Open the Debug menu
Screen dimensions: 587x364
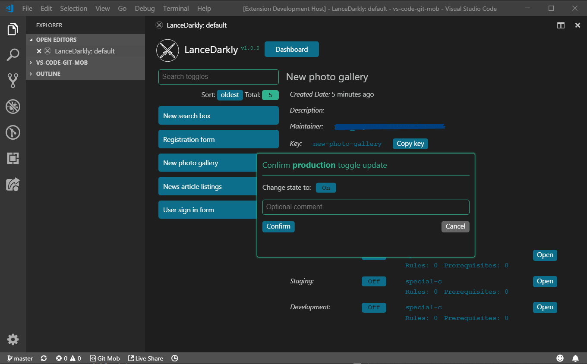pos(145,8)
